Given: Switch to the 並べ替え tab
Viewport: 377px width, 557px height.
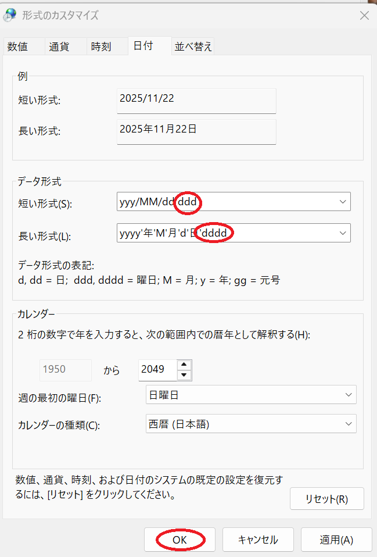Looking at the screenshot, I should tap(193, 47).
